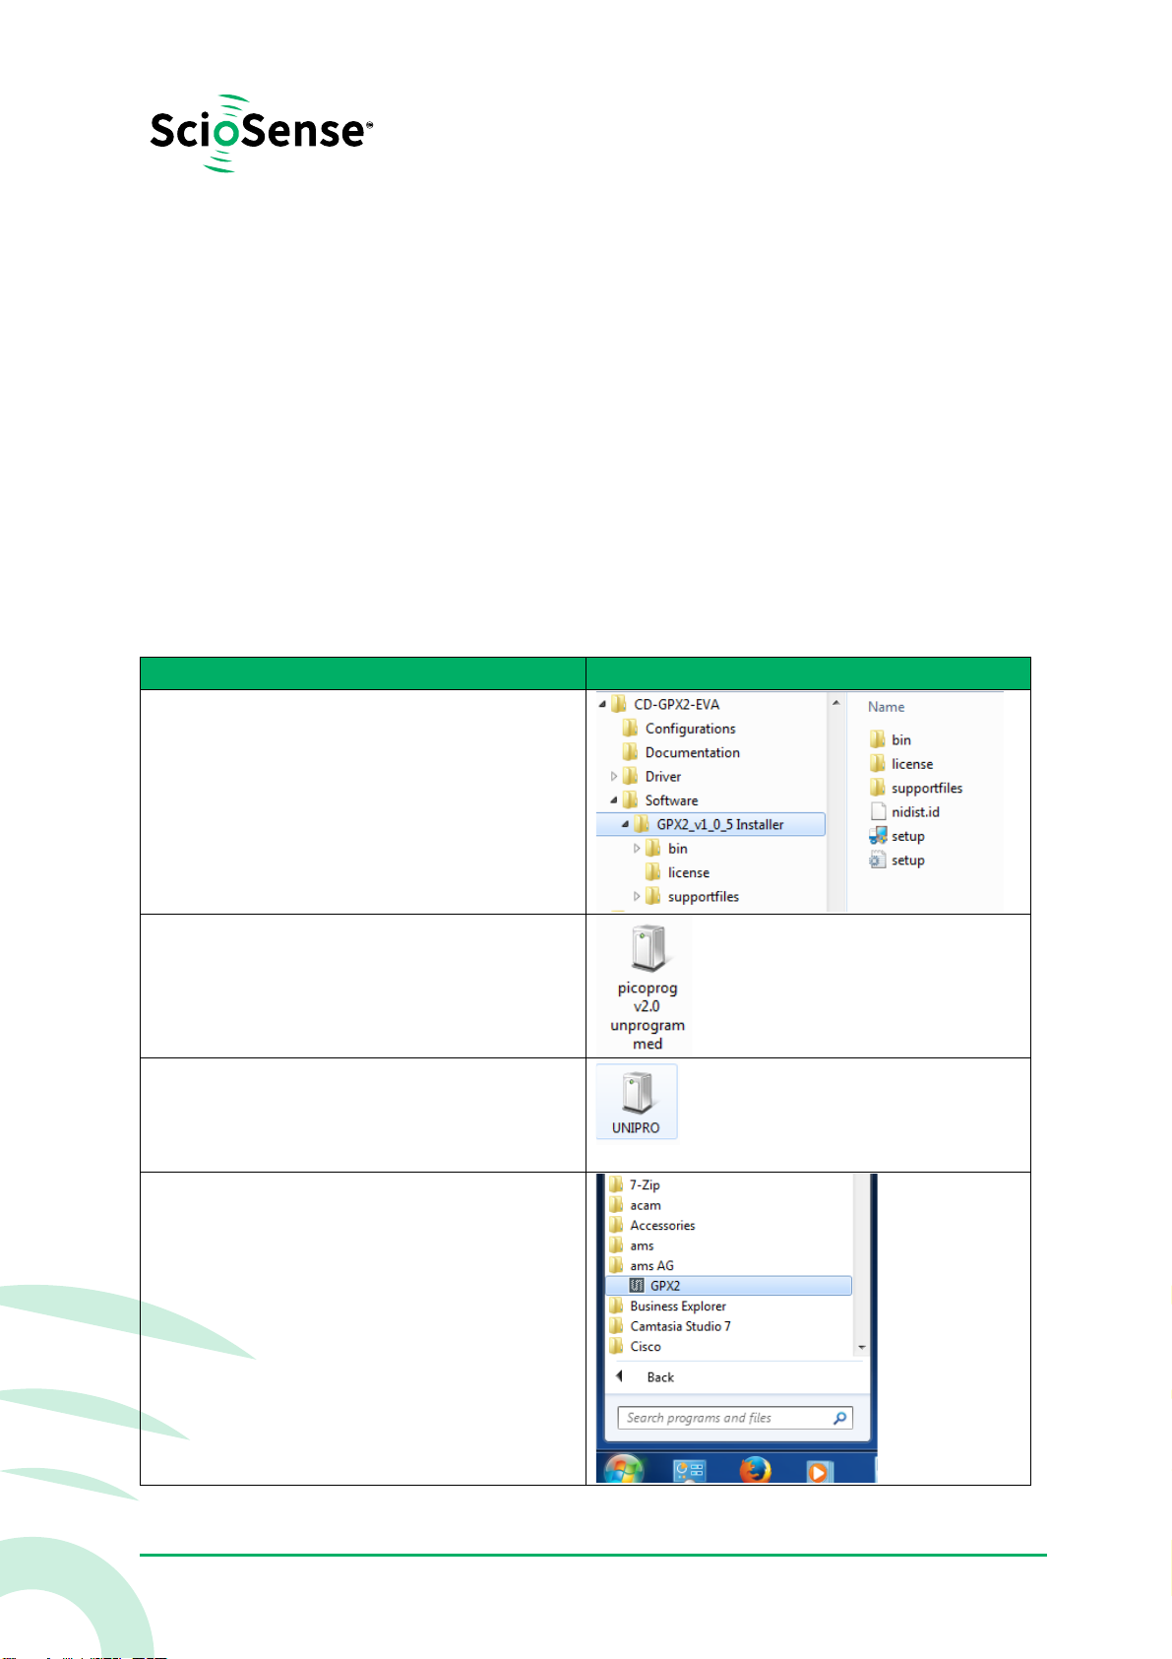Open the ams AG start menu folder
Viewport: 1172px width, 1659px height.
click(642, 1266)
